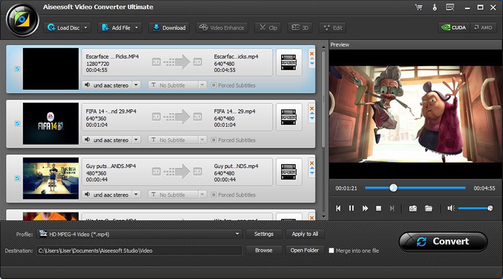Select the Escarface video thumbnail
The height and width of the screenshot is (279, 503).
51,69
